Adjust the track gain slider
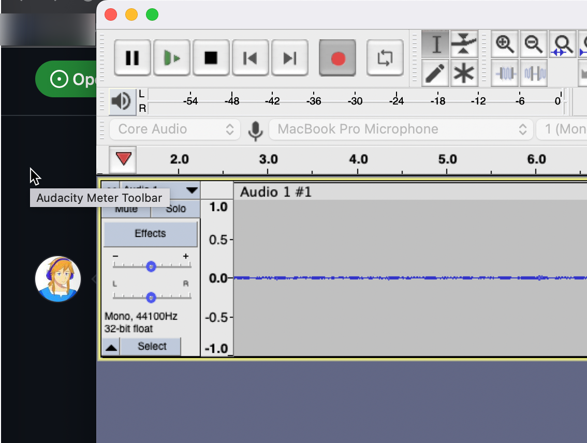The image size is (587, 443). (151, 266)
